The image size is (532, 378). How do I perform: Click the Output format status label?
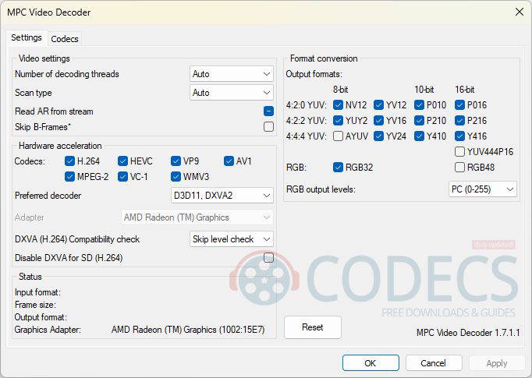tap(41, 317)
